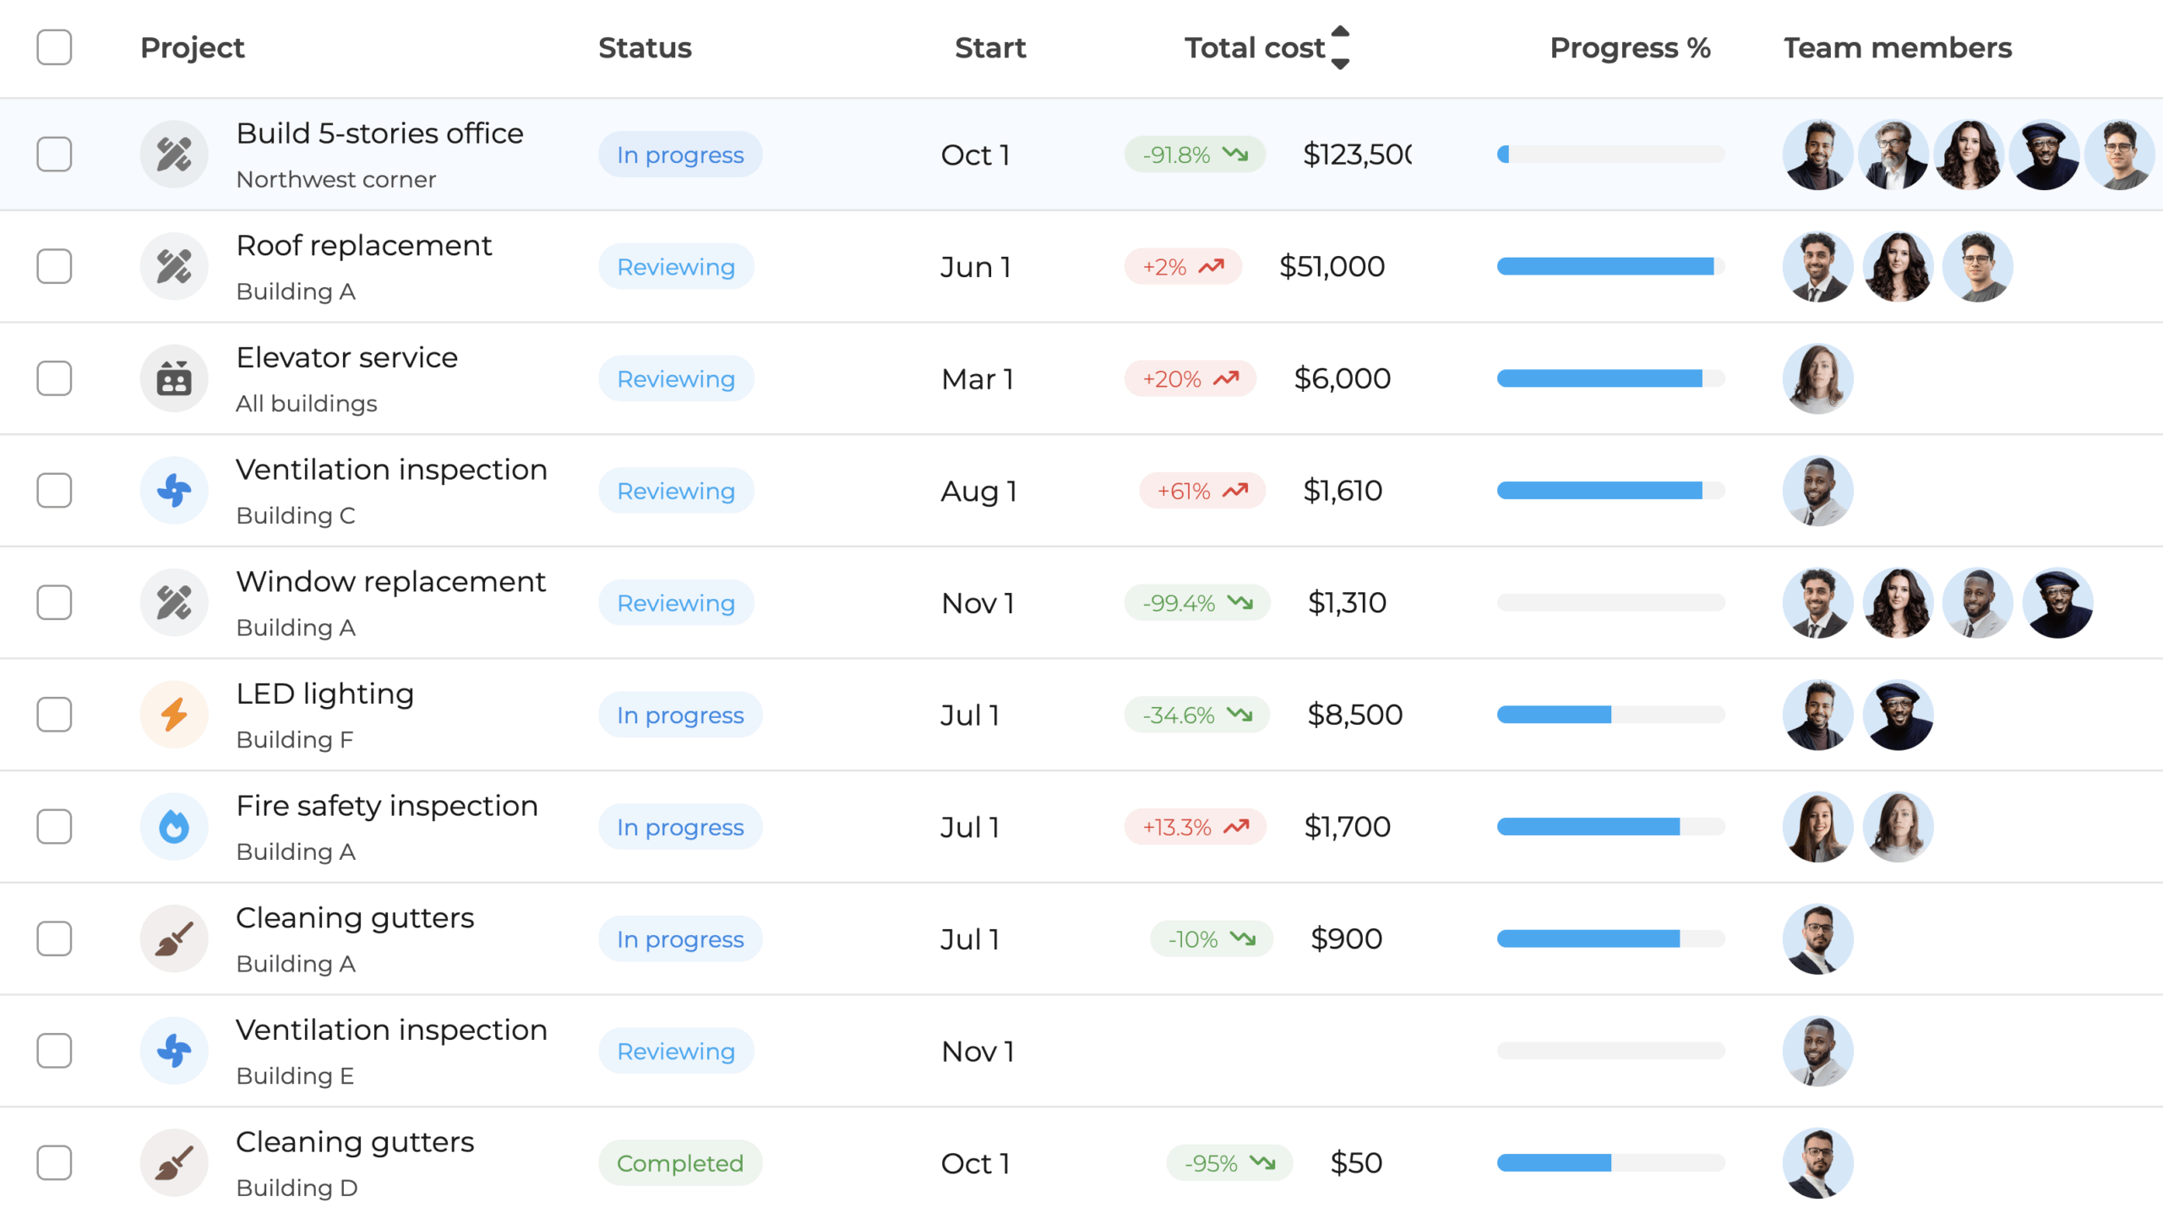Click the Status column header
Image resolution: width=2163 pixels, height=1213 pixels.
[x=645, y=47]
